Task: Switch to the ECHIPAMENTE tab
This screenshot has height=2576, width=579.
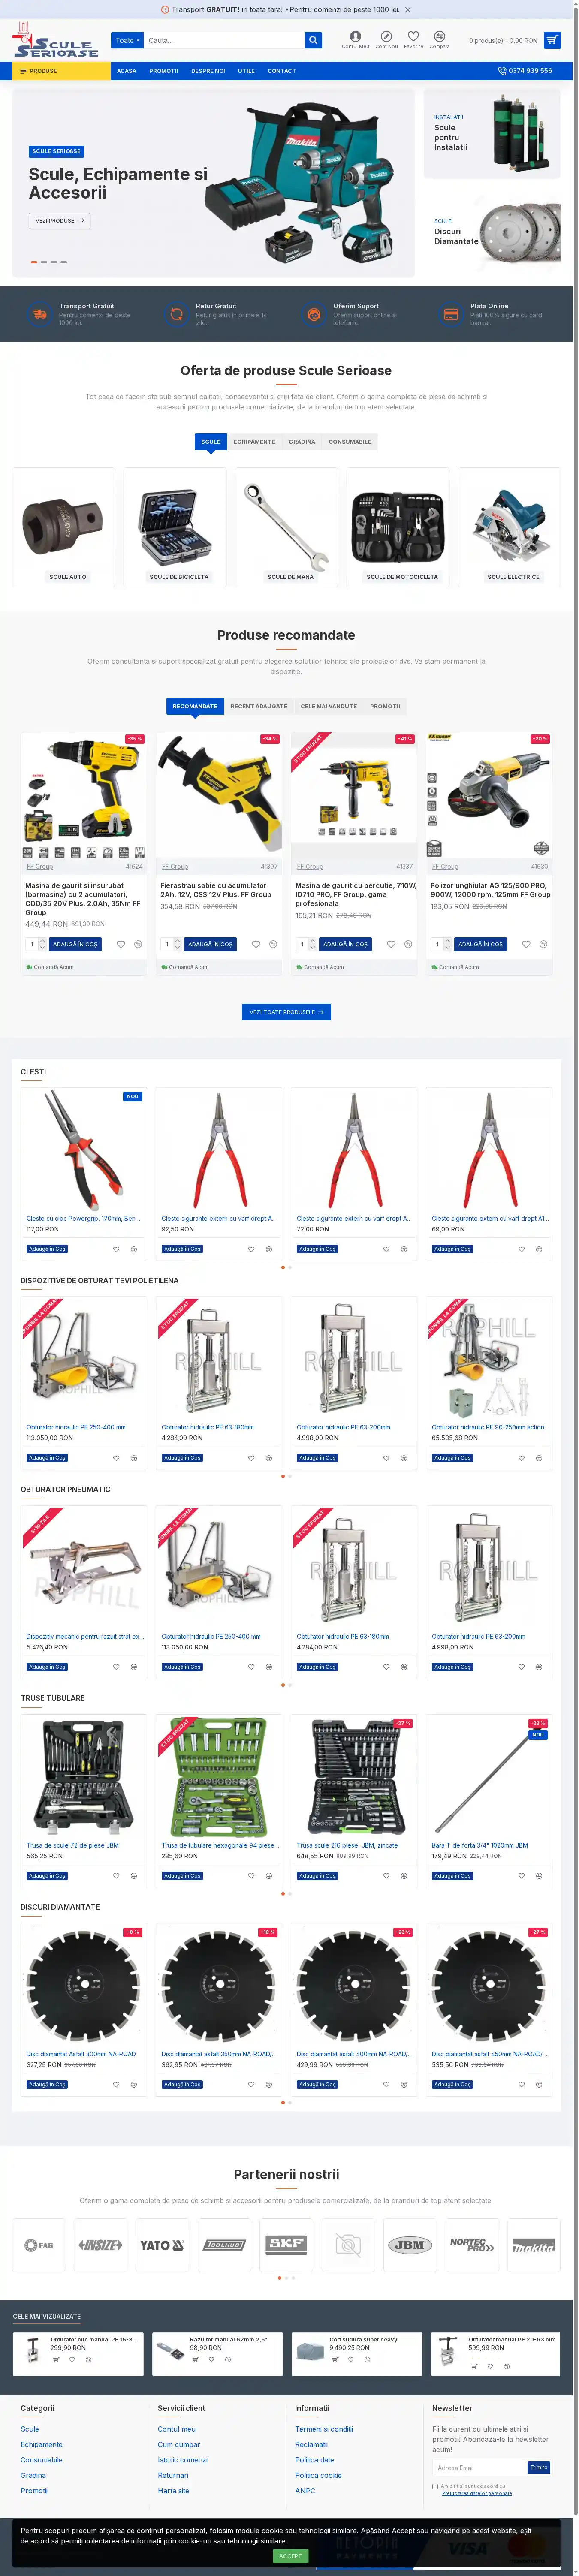Action: pyautogui.click(x=254, y=441)
